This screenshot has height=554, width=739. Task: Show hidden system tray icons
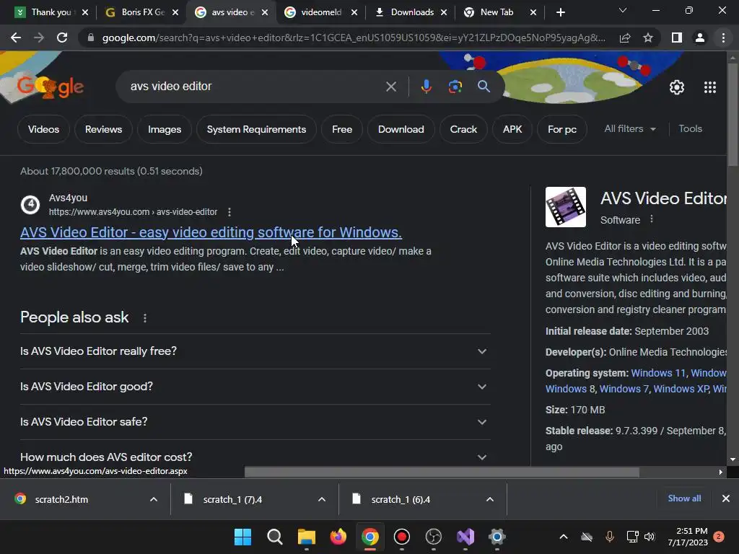click(x=563, y=537)
